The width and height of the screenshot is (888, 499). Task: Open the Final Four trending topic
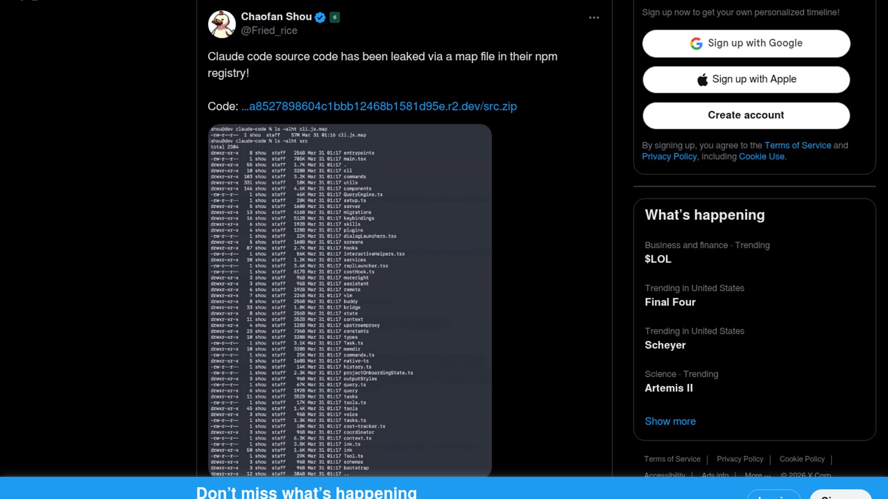tap(670, 302)
